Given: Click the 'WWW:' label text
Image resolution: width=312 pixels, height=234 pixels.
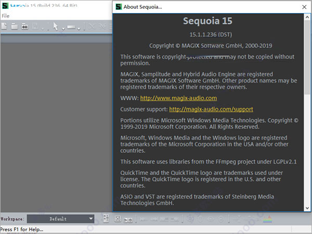Looking at the screenshot, I should pyautogui.click(x=129, y=98).
